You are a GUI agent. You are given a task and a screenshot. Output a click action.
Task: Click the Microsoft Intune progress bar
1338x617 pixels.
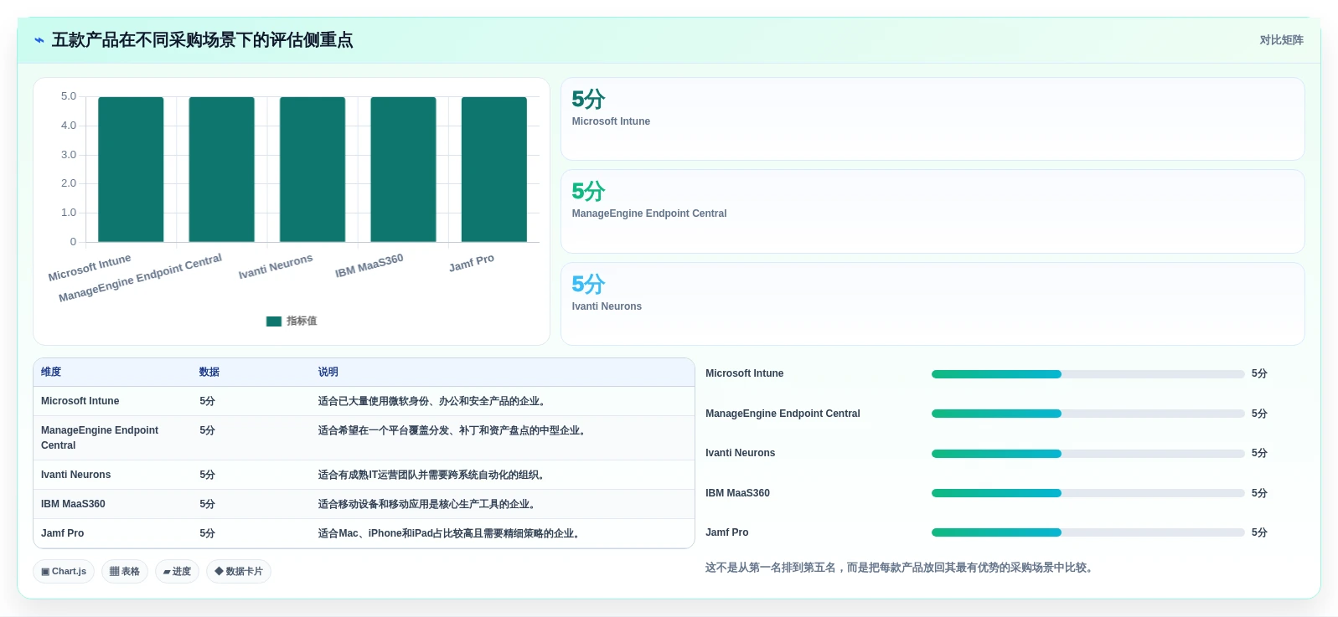point(1087,374)
